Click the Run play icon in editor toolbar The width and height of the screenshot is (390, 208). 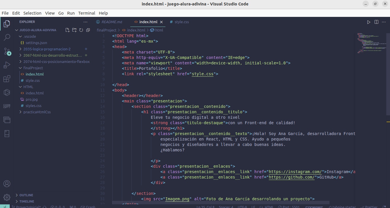(x=369, y=22)
